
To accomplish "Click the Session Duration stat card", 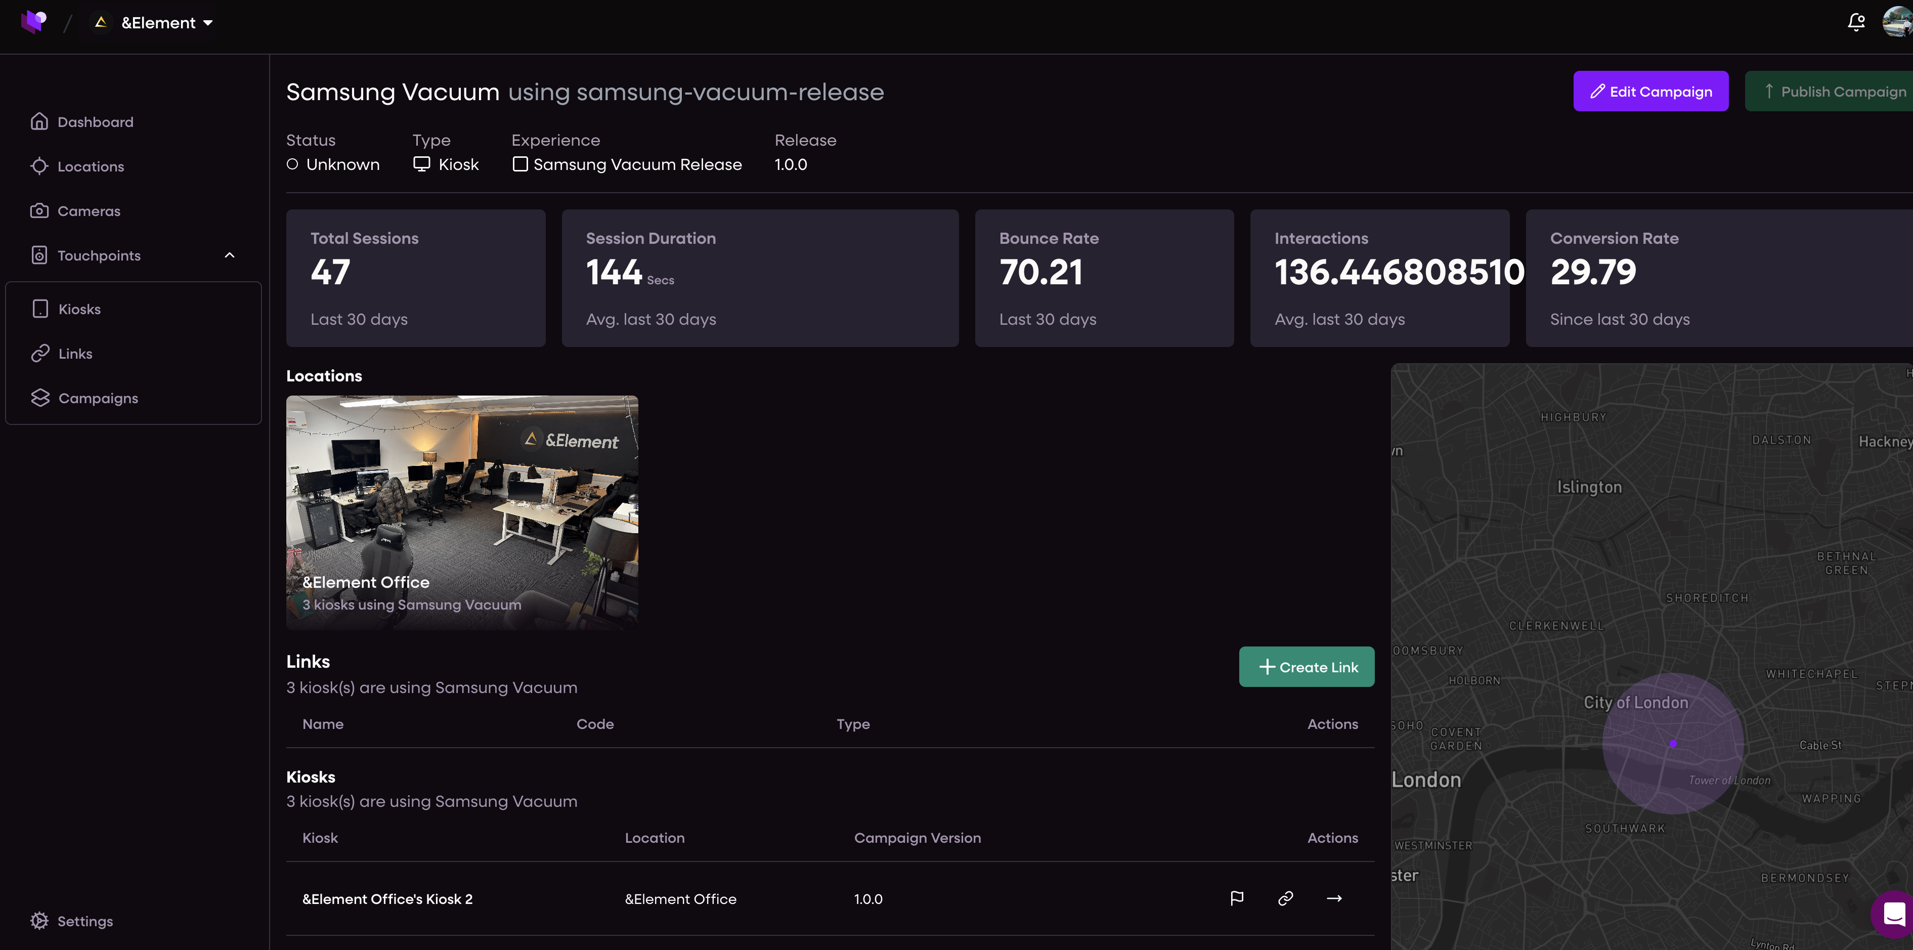I will coord(760,278).
